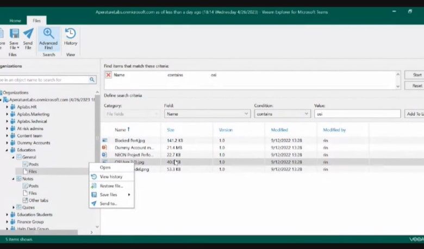
Task: Click the tree panel horizontal scrollbar thumb
Action: click(39, 232)
